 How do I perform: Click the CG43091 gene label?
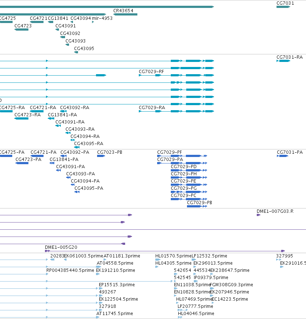(x=65, y=26)
